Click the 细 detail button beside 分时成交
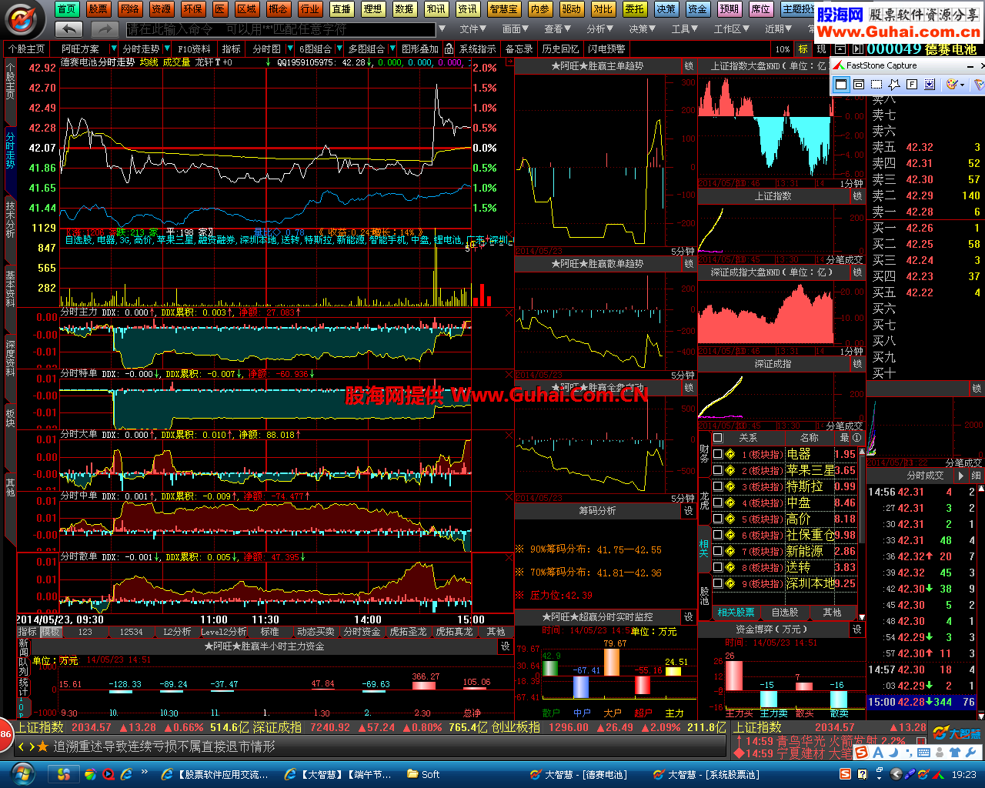985x788 pixels. click(x=975, y=476)
